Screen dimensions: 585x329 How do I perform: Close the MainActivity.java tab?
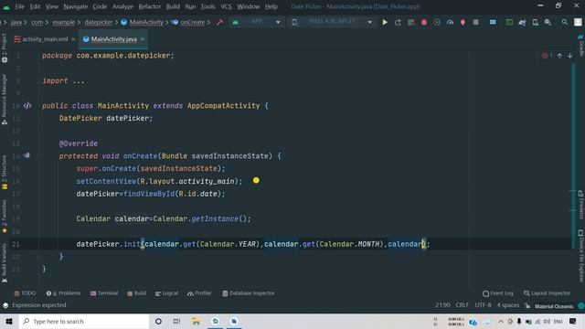click(143, 39)
